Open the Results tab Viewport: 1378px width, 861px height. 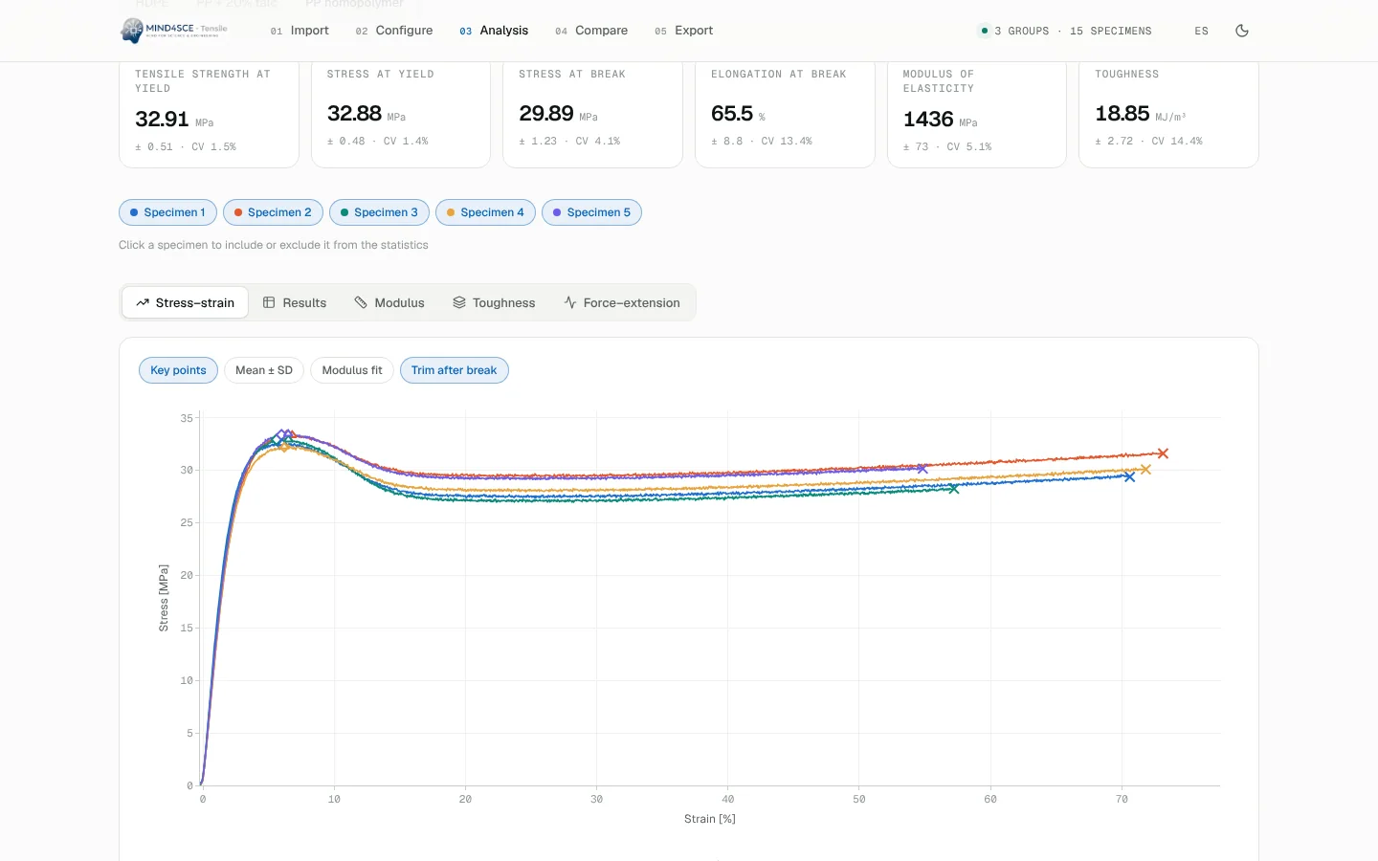click(295, 302)
